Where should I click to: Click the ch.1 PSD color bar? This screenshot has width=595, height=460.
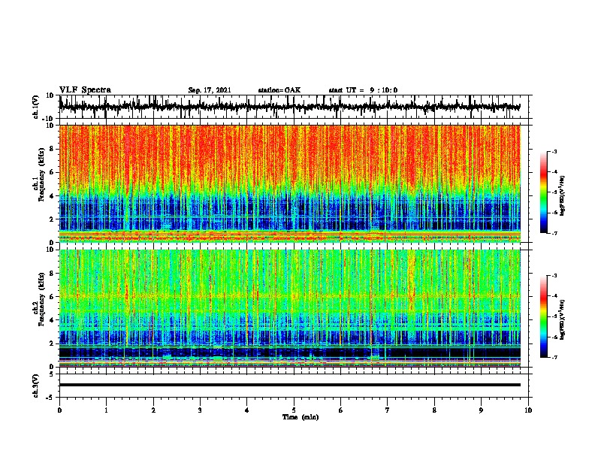(543, 192)
